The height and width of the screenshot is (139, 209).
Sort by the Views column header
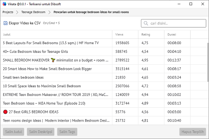click(119, 35)
